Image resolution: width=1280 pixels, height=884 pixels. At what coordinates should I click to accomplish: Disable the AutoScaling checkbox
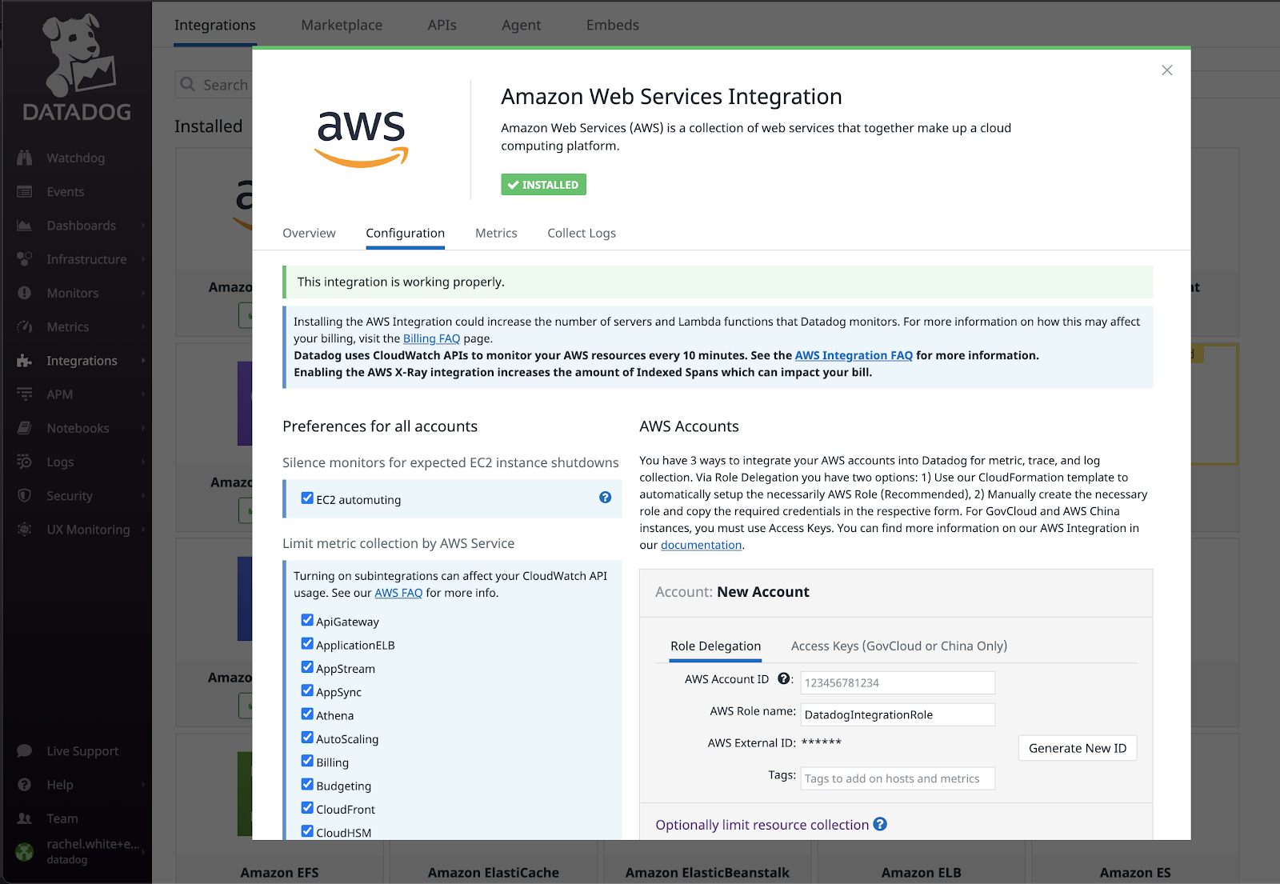(x=307, y=738)
